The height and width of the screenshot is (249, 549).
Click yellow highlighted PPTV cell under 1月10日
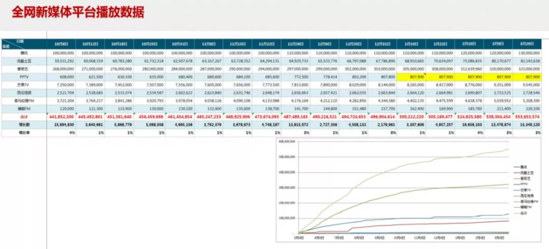411,77
